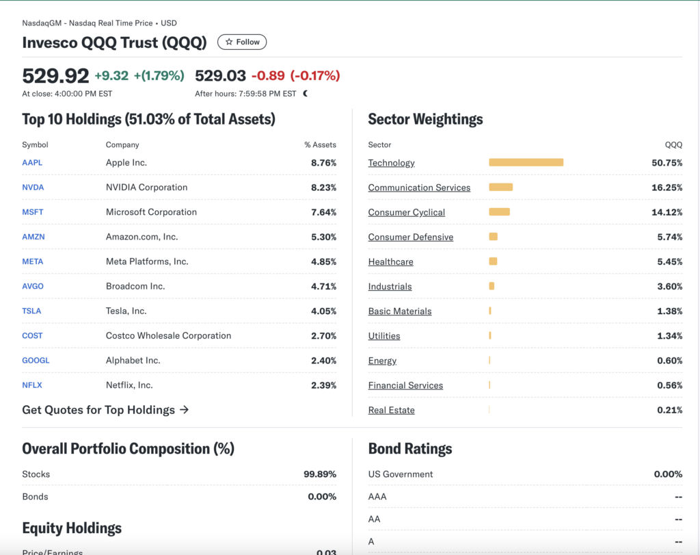Screen dimensions: 700x555
Task: Click the Costco Wholesale Corporation name
Action: (168, 335)
